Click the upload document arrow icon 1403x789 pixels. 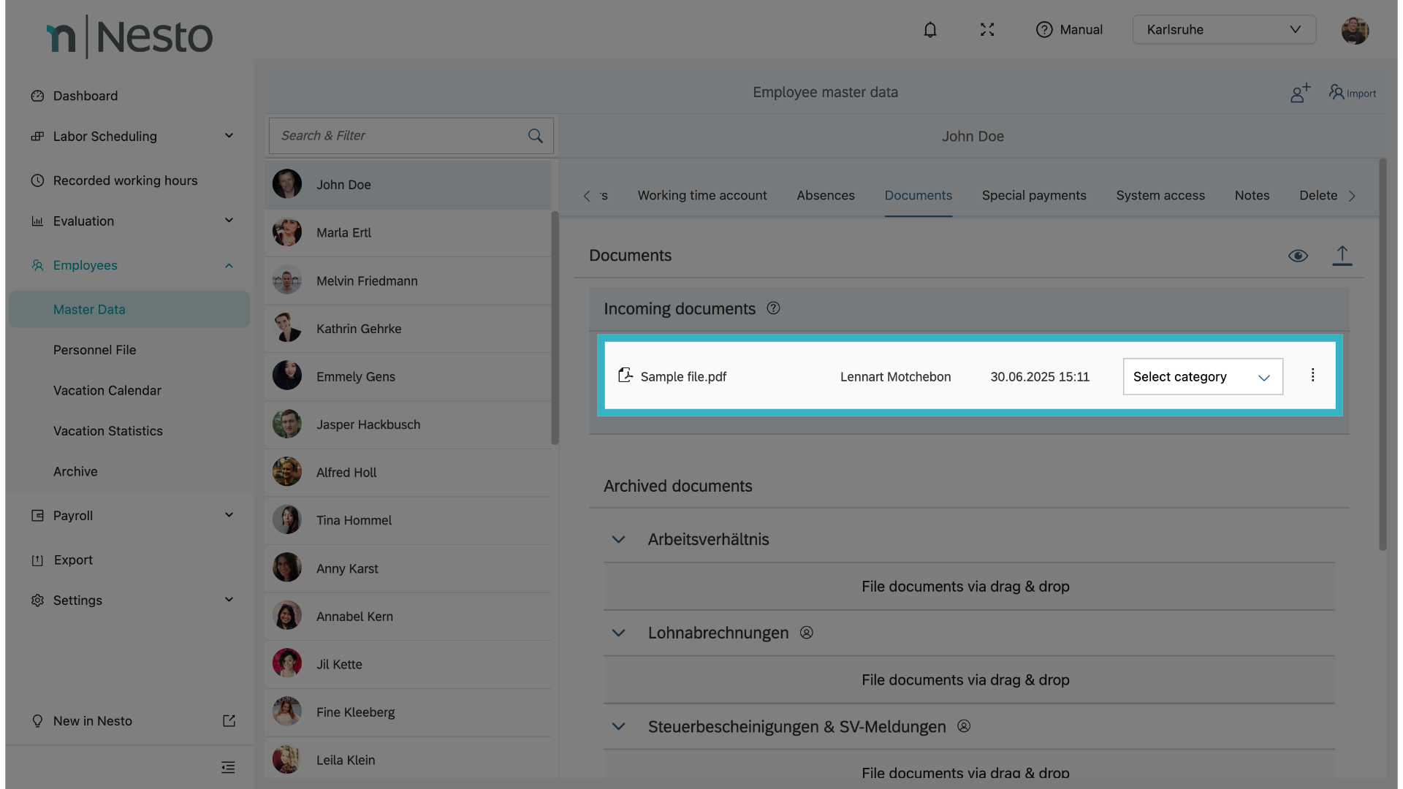coord(1342,256)
